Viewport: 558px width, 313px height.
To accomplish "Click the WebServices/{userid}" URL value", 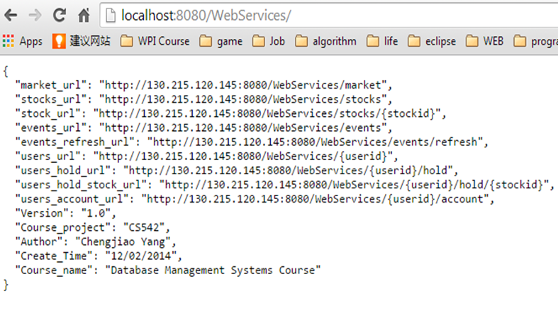I will [x=243, y=156].
